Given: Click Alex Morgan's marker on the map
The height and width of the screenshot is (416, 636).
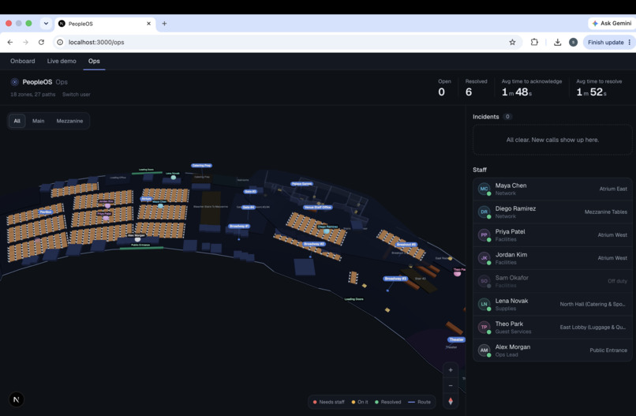Looking at the screenshot, I should coord(137,239).
